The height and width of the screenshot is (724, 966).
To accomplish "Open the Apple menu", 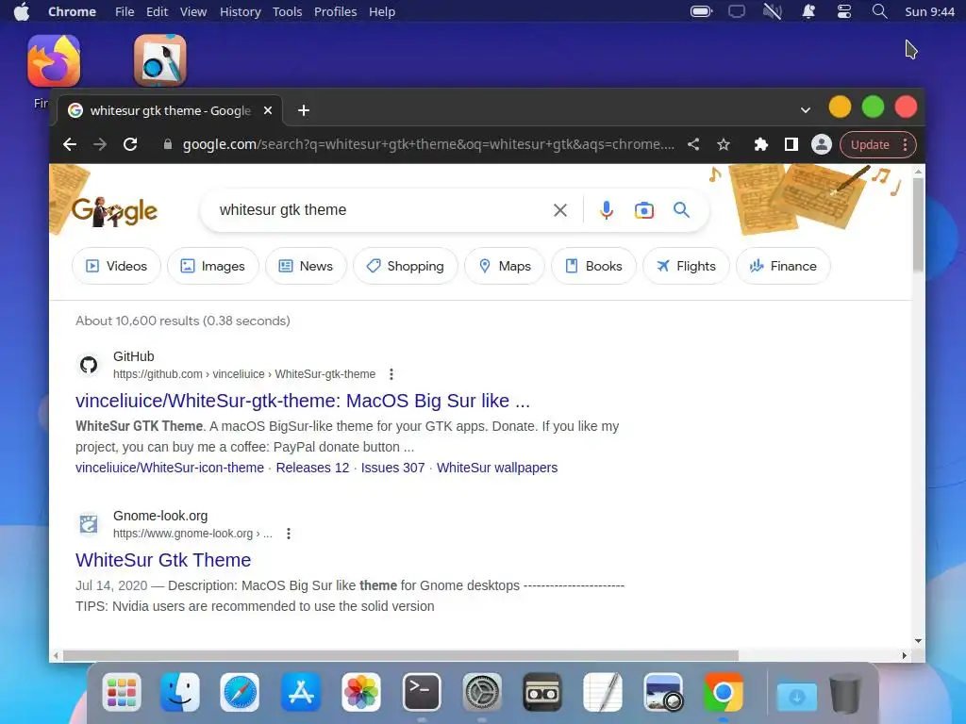I will point(22,11).
